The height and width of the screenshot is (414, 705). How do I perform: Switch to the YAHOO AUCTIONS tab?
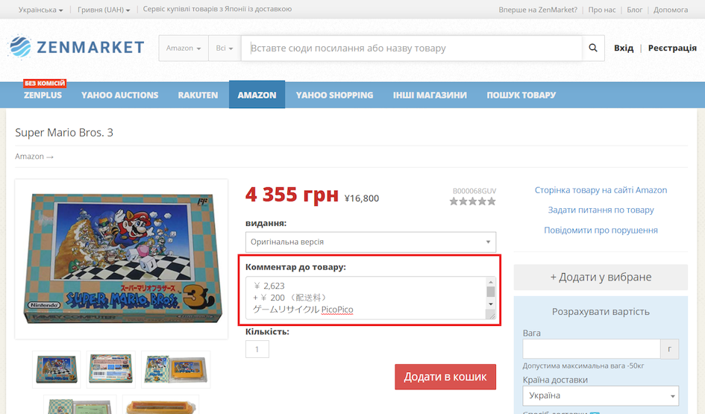pyautogui.click(x=119, y=95)
